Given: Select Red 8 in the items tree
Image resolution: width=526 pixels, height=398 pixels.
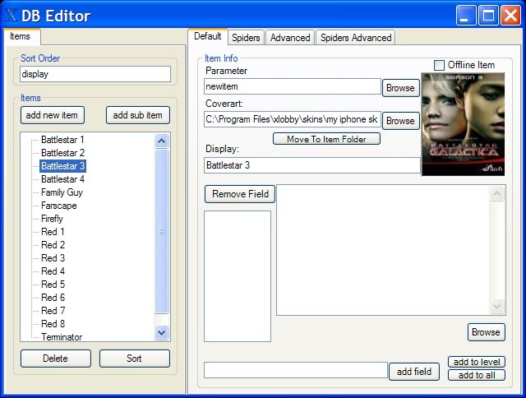Looking at the screenshot, I should [x=53, y=324].
